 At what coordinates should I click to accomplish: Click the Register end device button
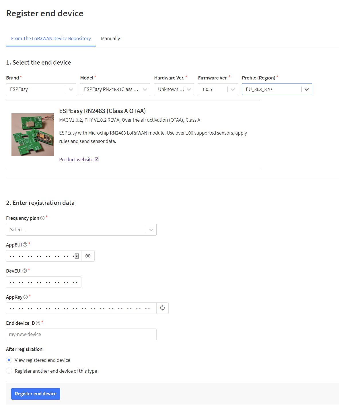(x=36, y=394)
